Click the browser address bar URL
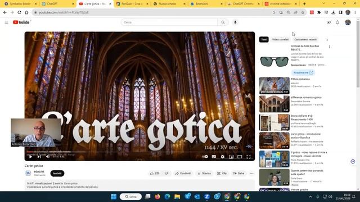This screenshot has height=202, width=360. (x=64, y=12)
